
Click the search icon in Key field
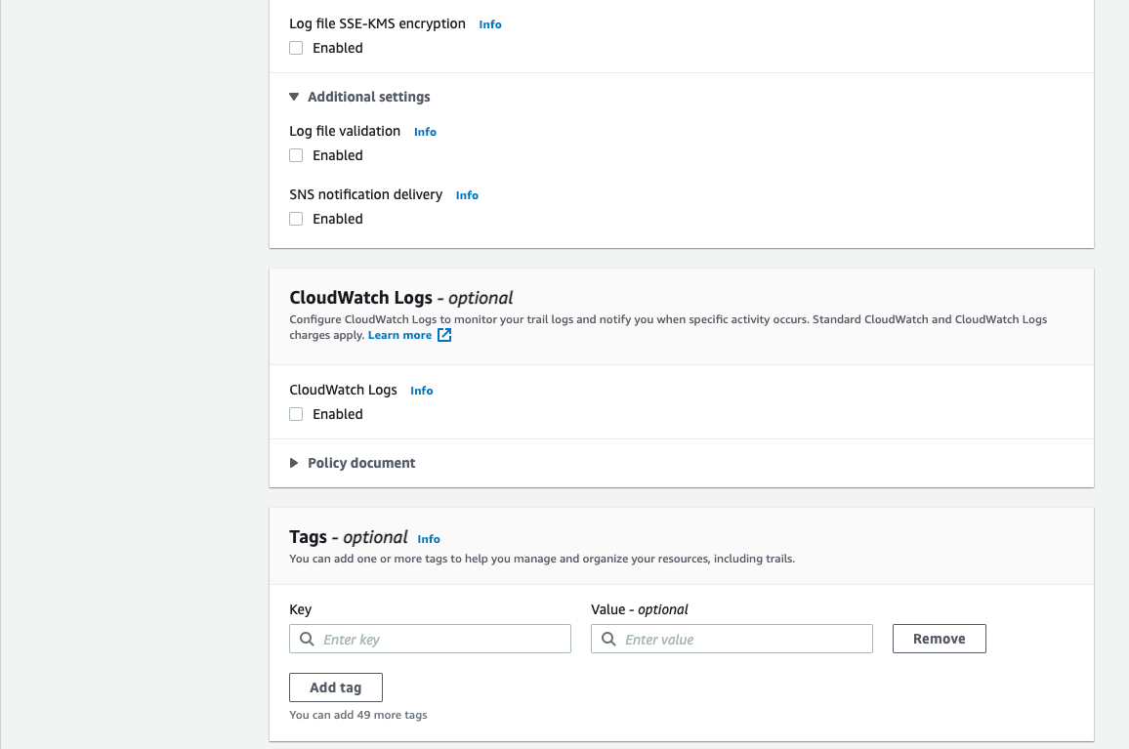point(307,640)
